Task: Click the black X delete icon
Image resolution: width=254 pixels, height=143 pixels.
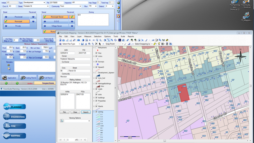Action: click(97, 44)
